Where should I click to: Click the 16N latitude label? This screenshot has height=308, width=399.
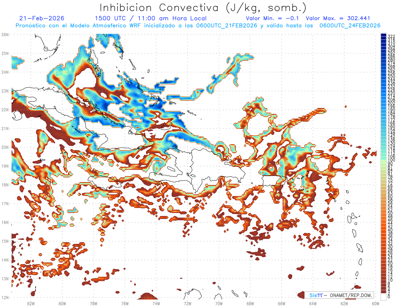pyautogui.click(x=5, y=222)
